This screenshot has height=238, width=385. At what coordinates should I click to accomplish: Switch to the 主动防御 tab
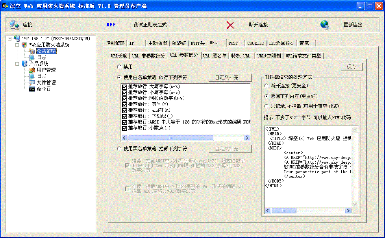click(x=157, y=43)
